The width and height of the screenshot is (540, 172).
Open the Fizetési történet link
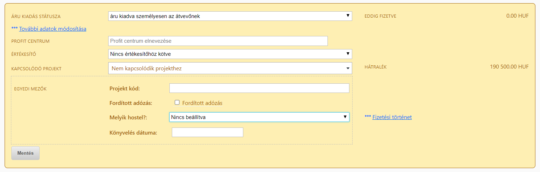(x=392, y=117)
